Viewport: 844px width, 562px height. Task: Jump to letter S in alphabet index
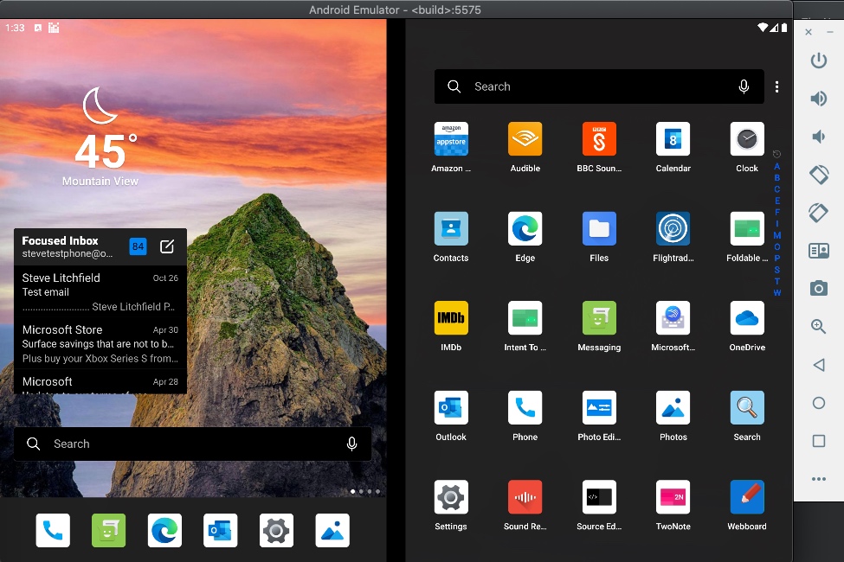tap(776, 270)
